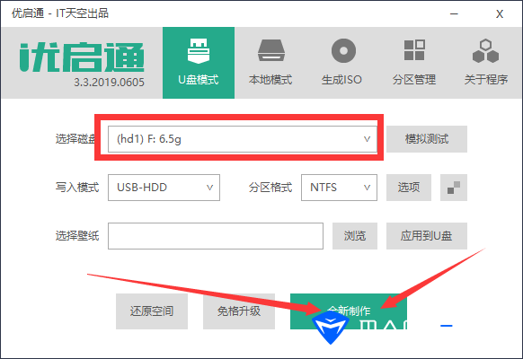Click the 选项 button
This screenshot has height=359, width=523.
click(409, 188)
